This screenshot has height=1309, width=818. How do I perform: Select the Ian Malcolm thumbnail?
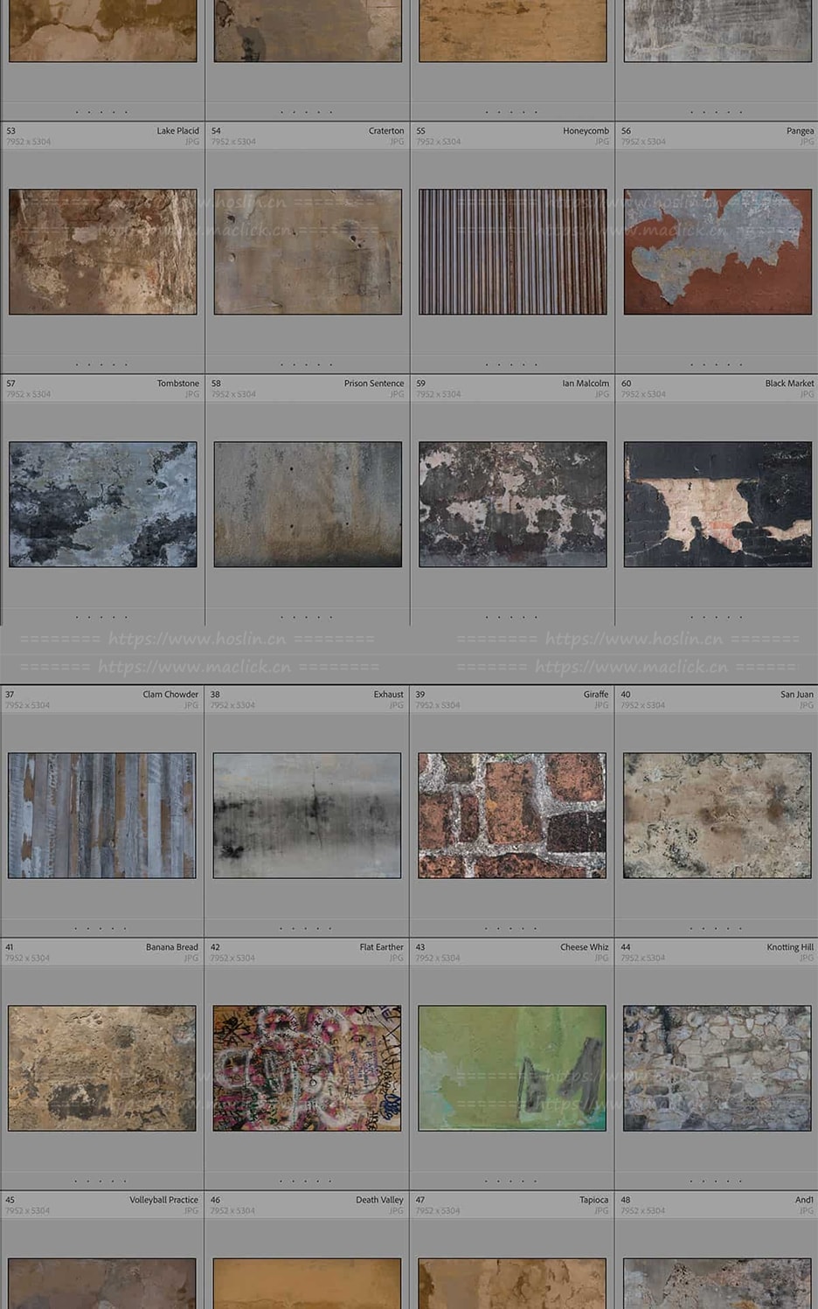pos(513,504)
